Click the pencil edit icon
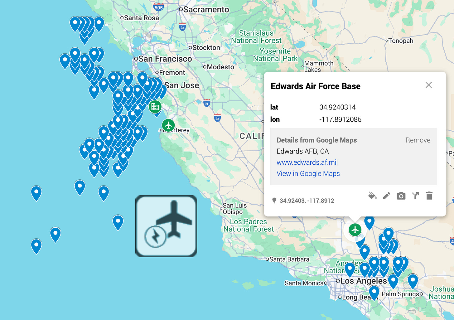The width and height of the screenshot is (454, 320). [x=387, y=196]
